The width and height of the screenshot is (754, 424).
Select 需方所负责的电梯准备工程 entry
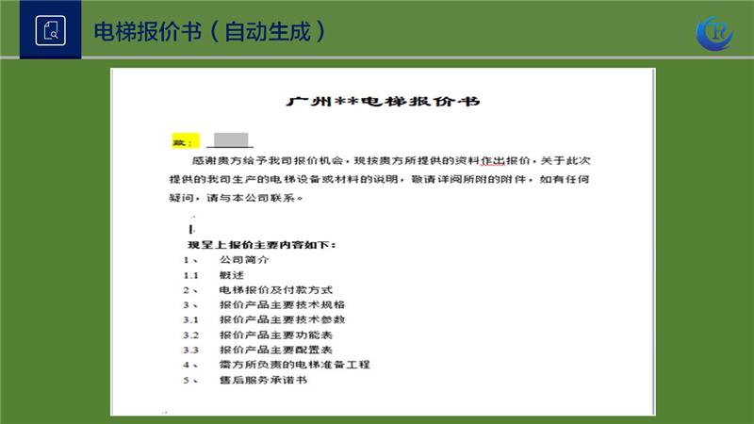(x=294, y=365)
